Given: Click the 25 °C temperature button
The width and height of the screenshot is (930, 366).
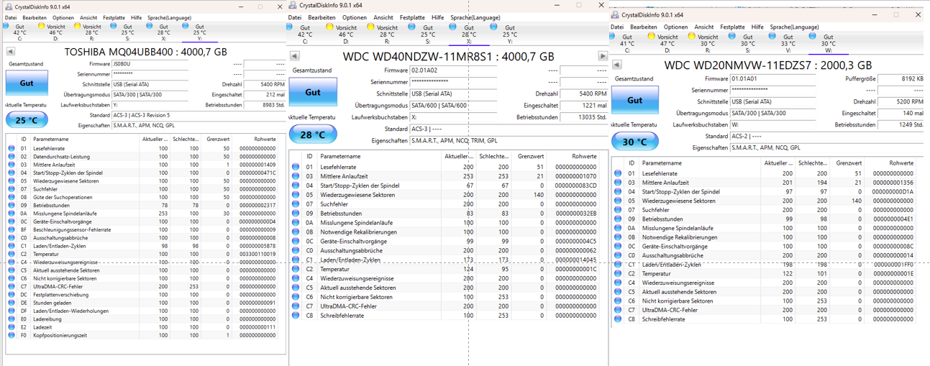Looking at the screenshot, I should click(x=27, y=120).
